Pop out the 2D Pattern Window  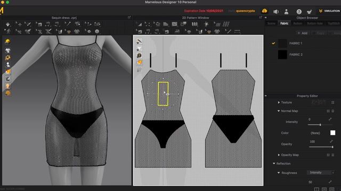(x=261, y=18)
